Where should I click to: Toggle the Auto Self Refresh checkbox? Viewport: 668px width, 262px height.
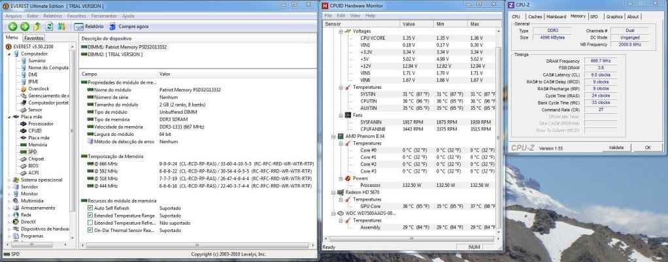[90, 208]
